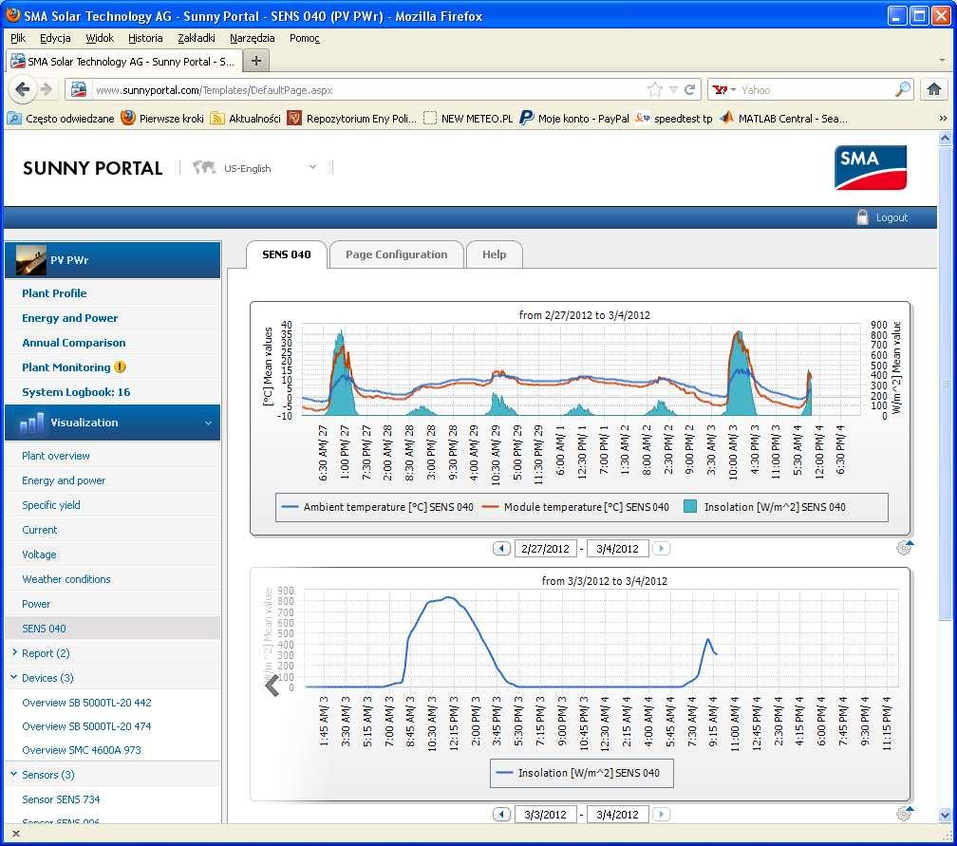This screenshot has width=957, height=846.
Task: Open the US-English language dropdown
Action: tap(271, 168)
